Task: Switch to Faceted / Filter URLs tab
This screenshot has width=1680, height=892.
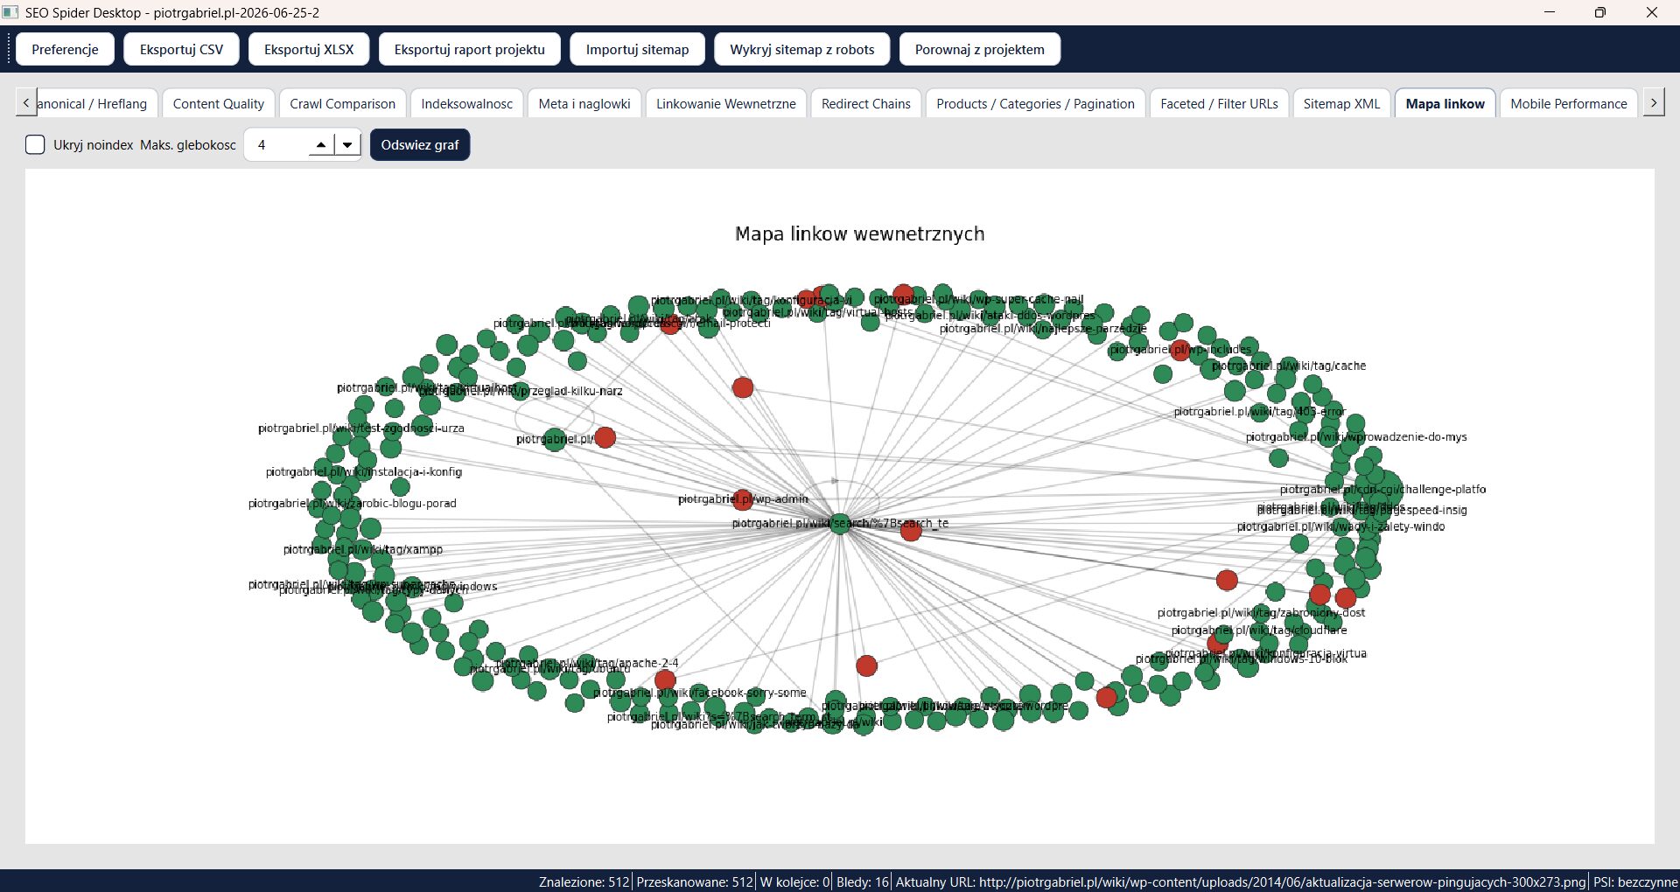Action: point(1219,103)
